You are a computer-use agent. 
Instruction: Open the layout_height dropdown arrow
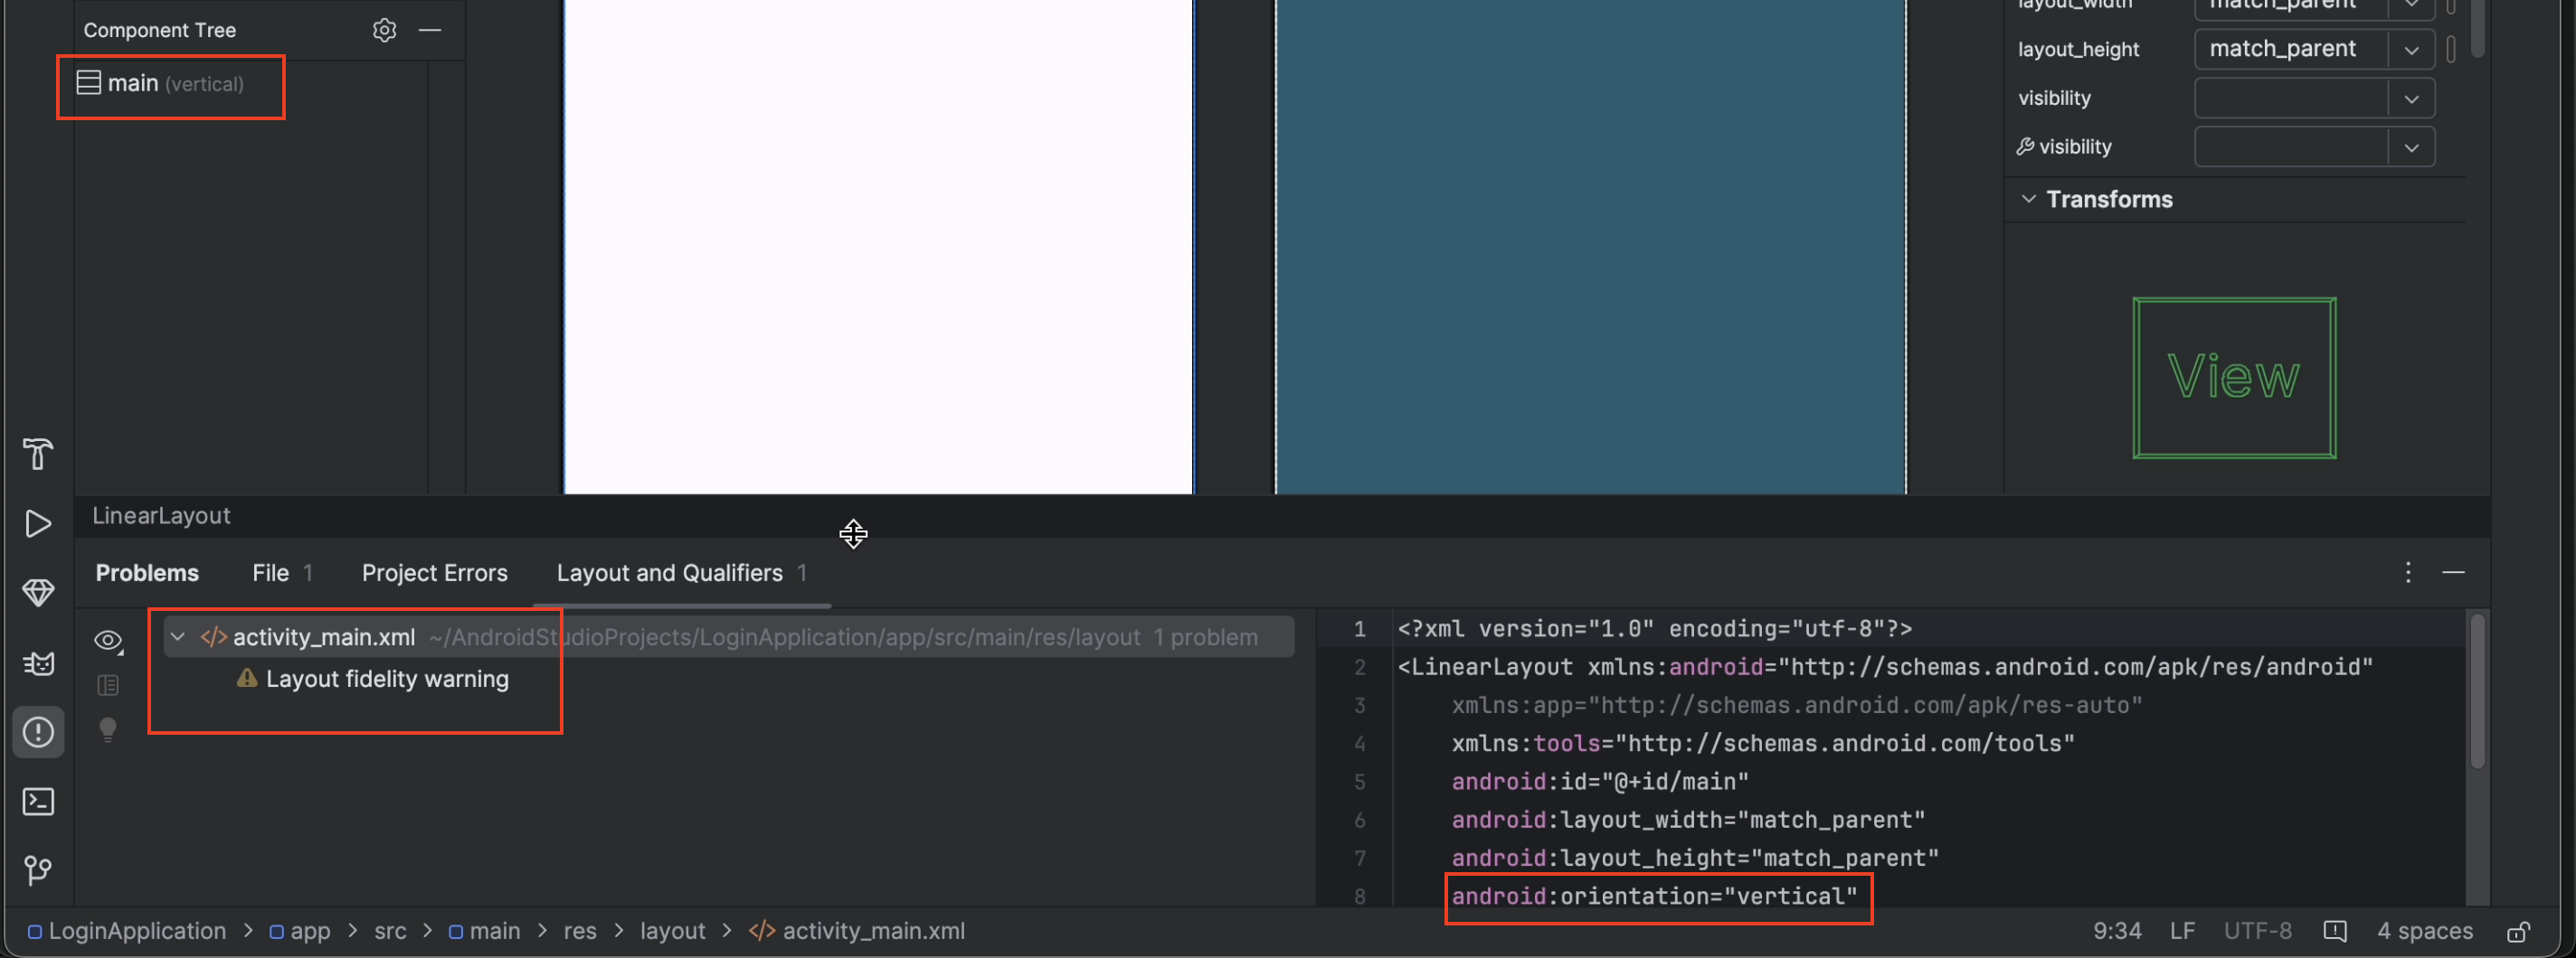[x=2411, y=49]
